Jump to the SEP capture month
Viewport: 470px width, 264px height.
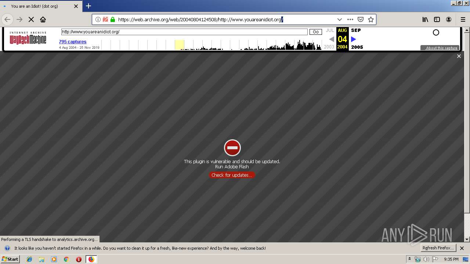tap(356, 30)
